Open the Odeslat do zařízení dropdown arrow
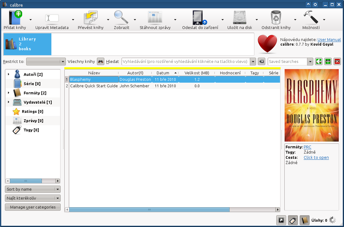Viewport: 344px width, 227px height. (222, 19)
